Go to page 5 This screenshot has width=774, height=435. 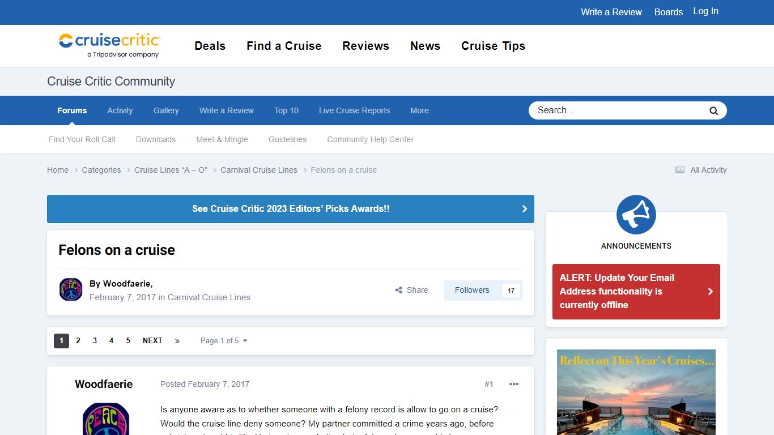click(x=128, y=341)
